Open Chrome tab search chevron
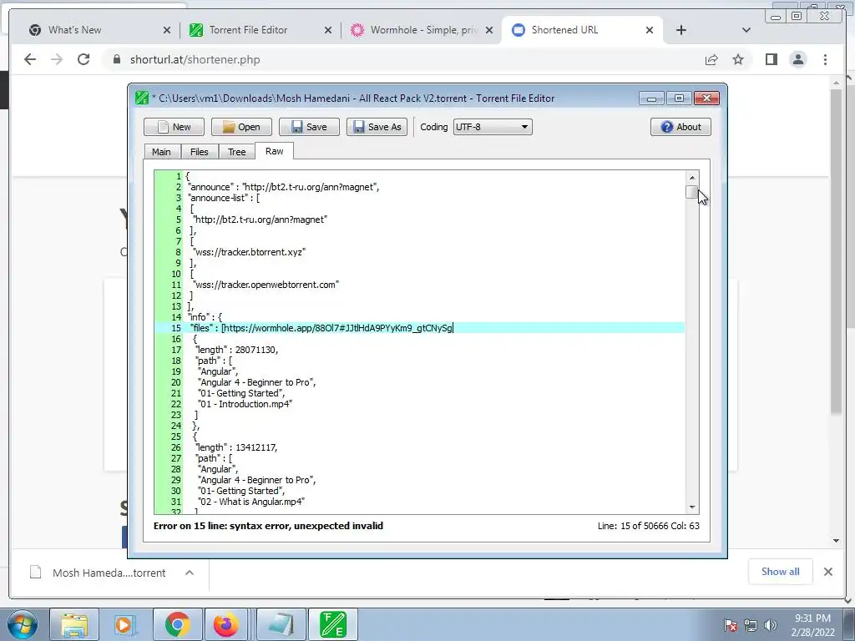Image resolution: width=855 pixels, height=641 pixels. click(746, 30)
